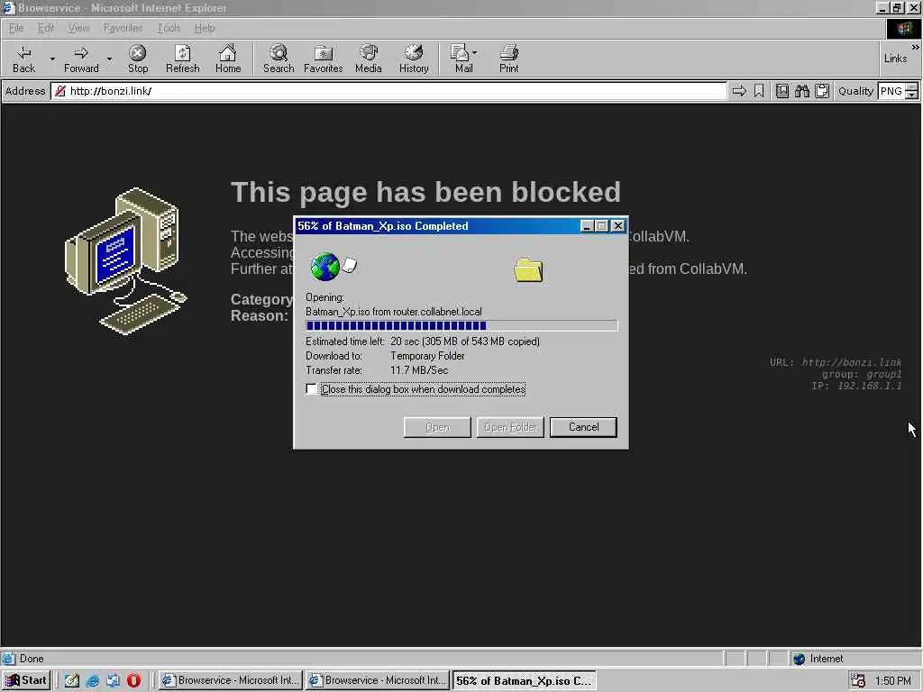Click the system tray icon beside clock
This screenshot has height=692, width=923.
pos(858,681)
